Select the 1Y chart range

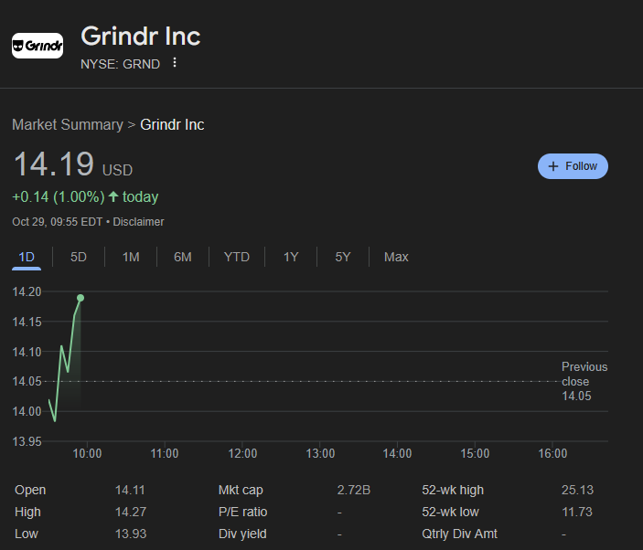pyautogui.click(x=291, y=258)
